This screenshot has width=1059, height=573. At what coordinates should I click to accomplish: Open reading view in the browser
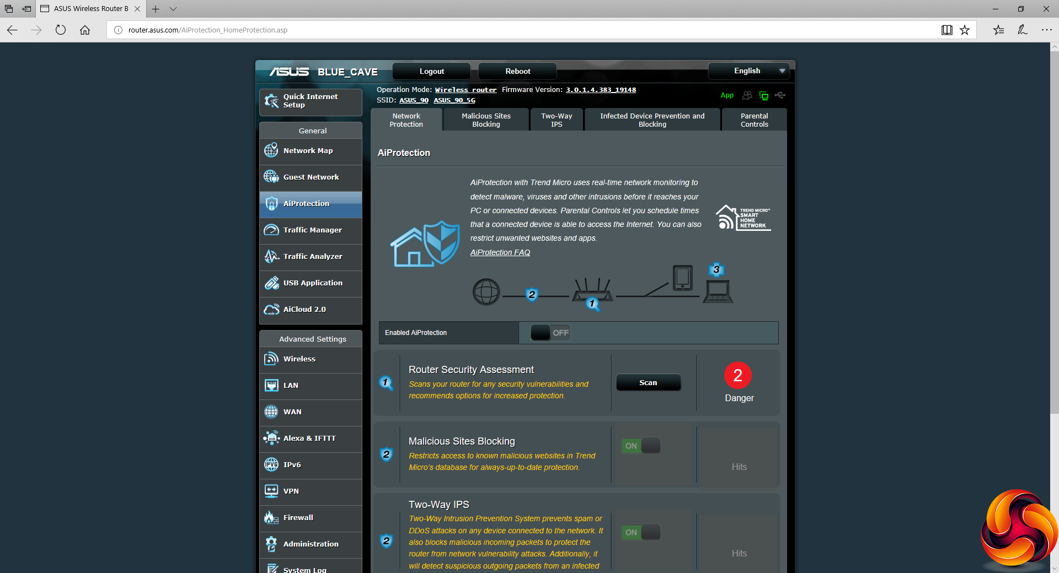(x=946, y=30)
